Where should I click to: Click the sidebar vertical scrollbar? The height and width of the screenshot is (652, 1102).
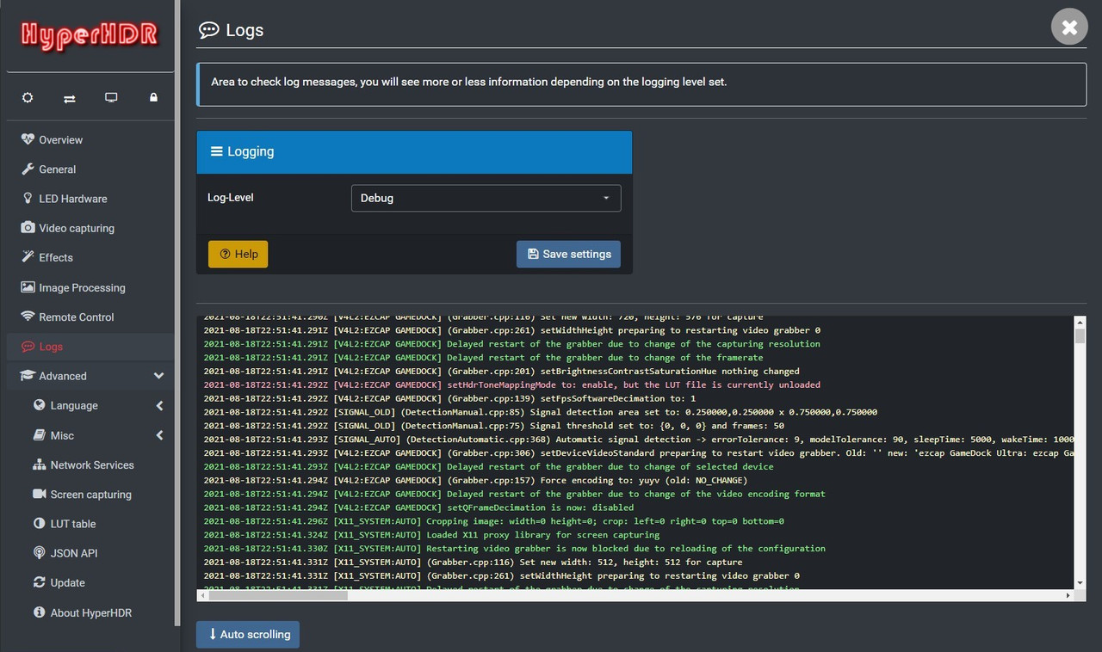177,314
